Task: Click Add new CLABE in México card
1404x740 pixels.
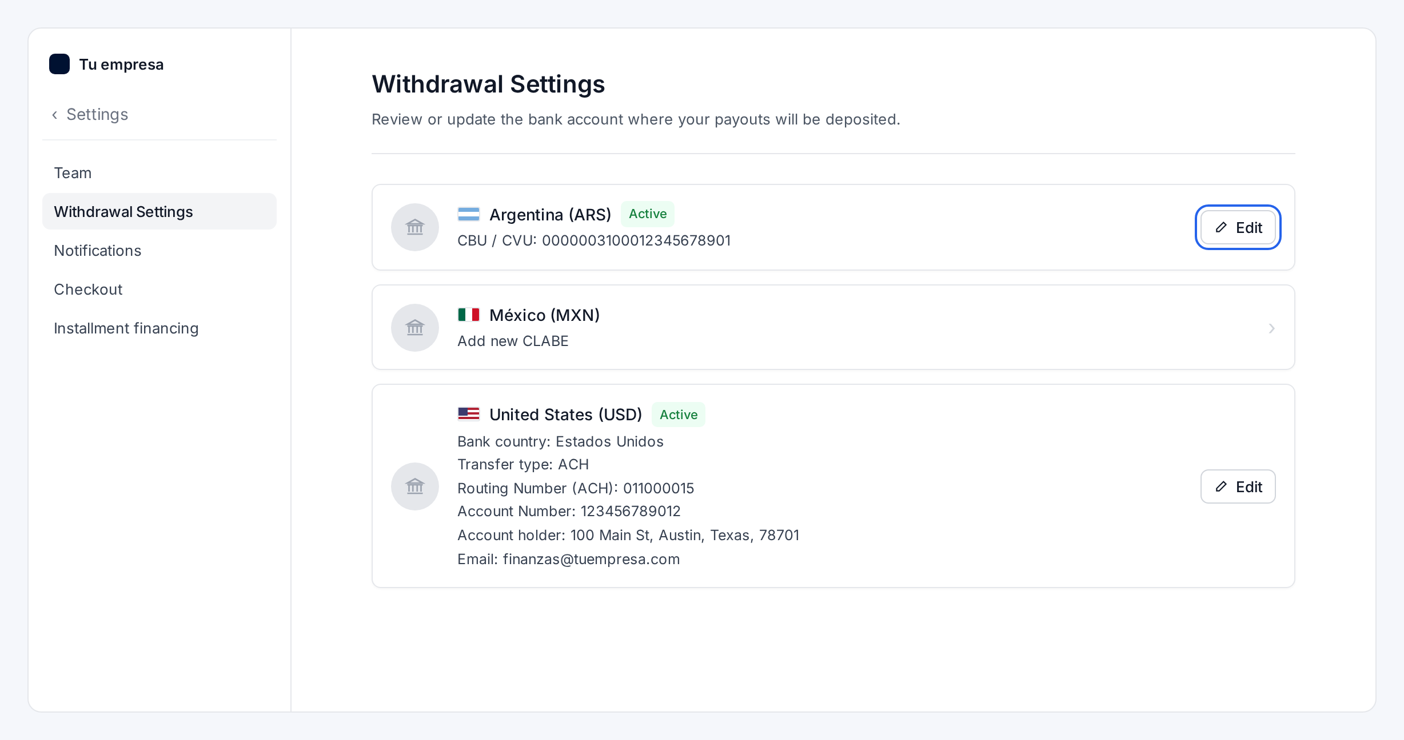Action: pos(513,341)
